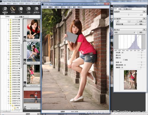Click the edit-mark icon on the red wall thumbnail

[x=25, y=107]
